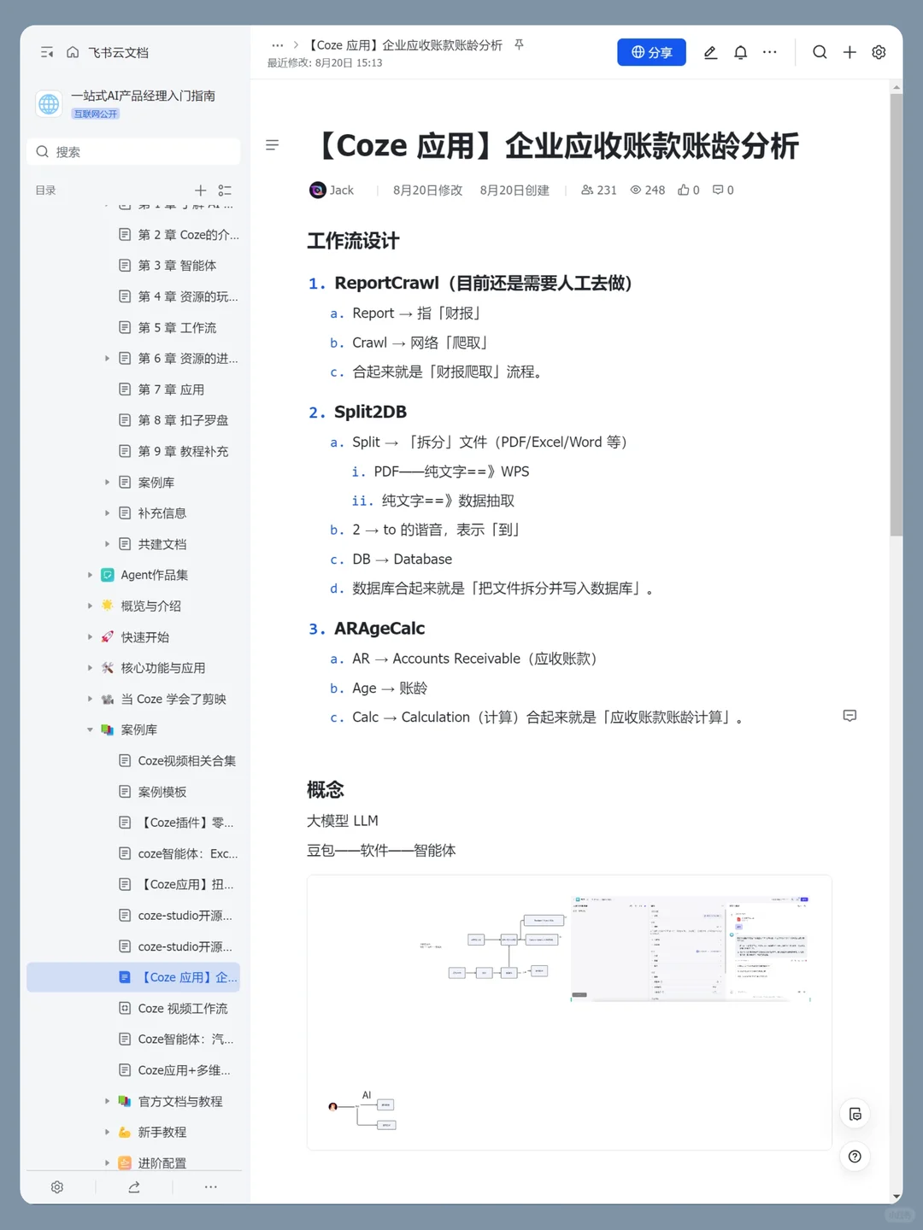Collapse all tree items icon next to 目录
923x1230 pixels.
(x=225, y=190)
